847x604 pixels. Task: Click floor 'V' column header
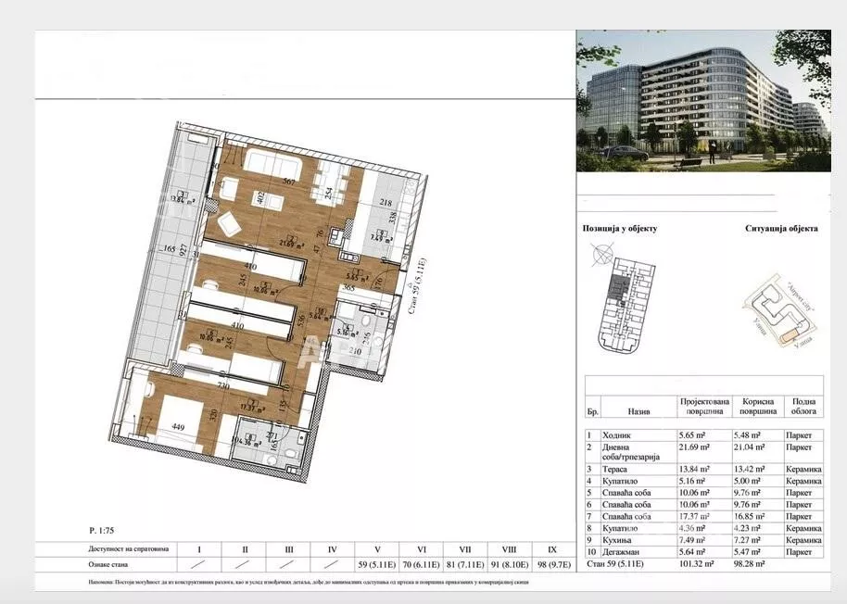pos(377,549)
